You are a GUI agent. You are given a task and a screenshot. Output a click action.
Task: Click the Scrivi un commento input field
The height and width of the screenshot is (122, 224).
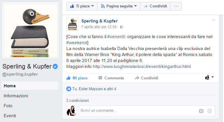[x=139, y=111]
